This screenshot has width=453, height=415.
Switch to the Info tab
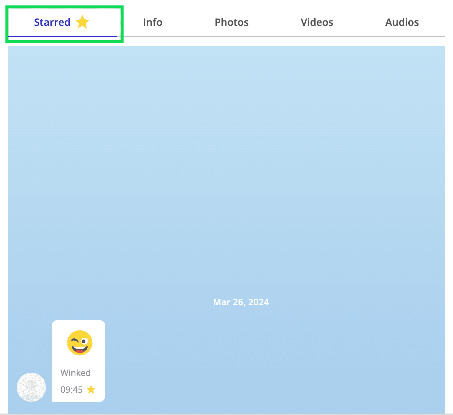pyautogui.click(x=153, y=23)
